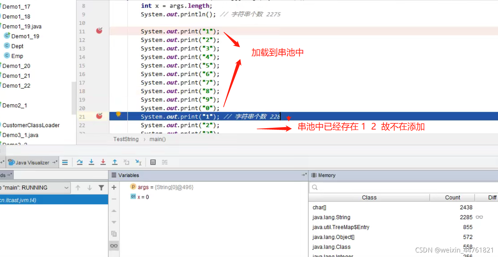Toggle the breakpoint on line 11

click(99, 31)
